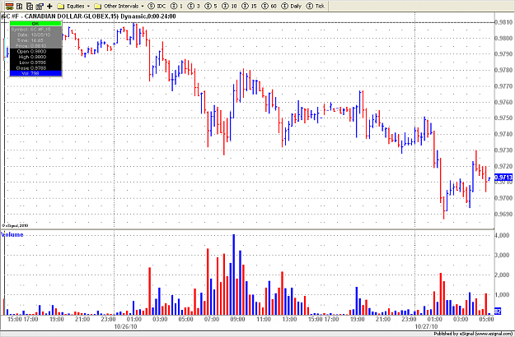Click the 10/27/10 date label
Image resolution: width=515 pixels, height=337 pixels.
click(425, 326)
